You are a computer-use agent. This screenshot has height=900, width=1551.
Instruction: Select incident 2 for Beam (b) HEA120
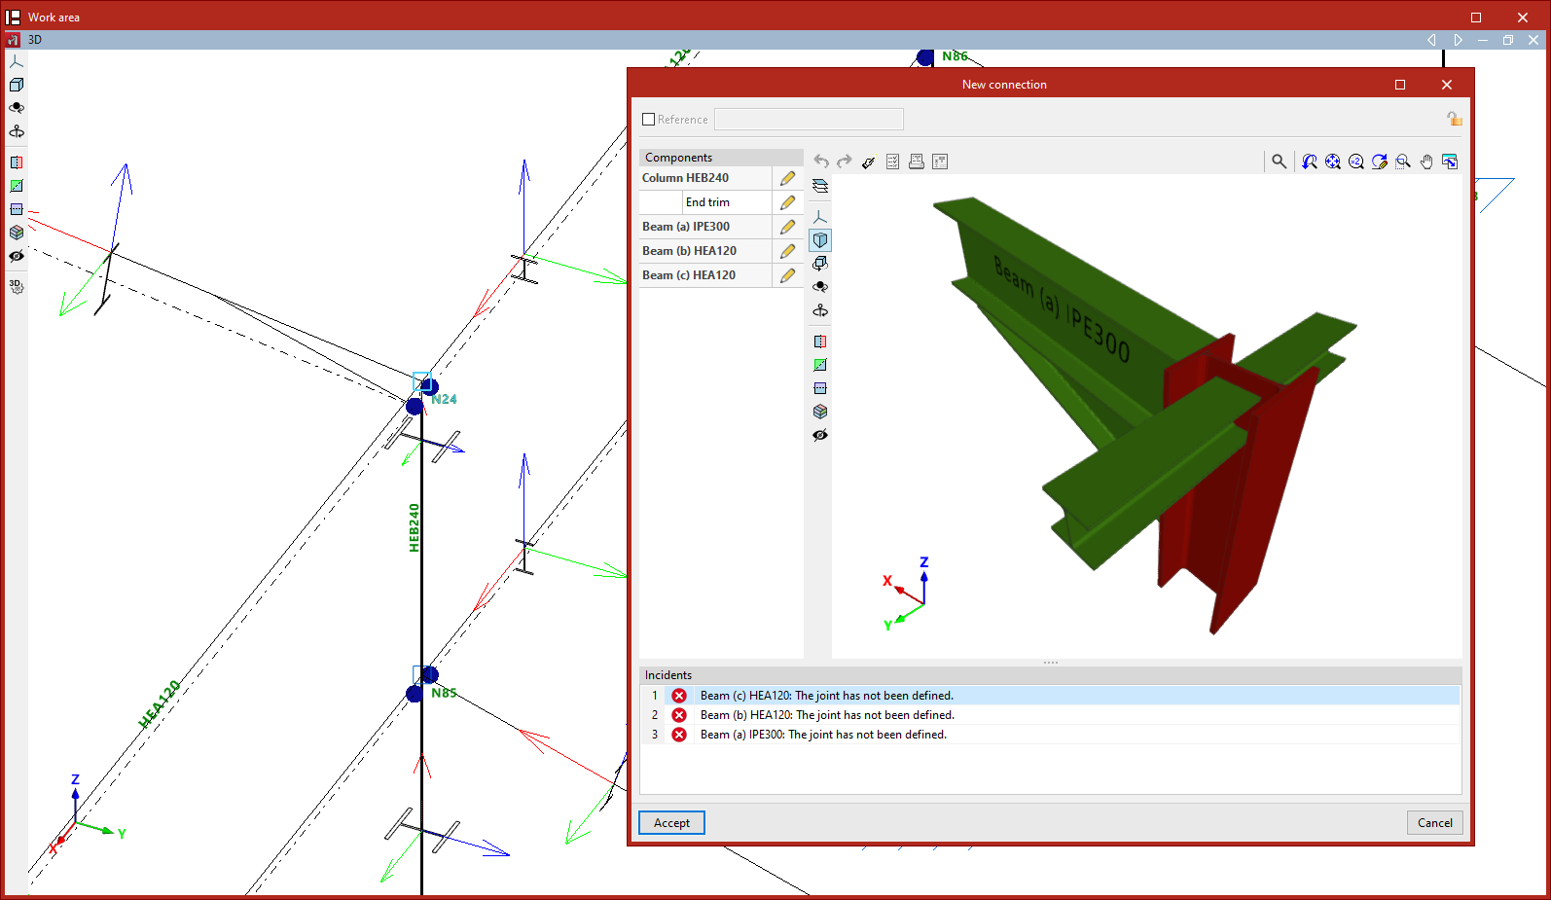coord(827,715)
